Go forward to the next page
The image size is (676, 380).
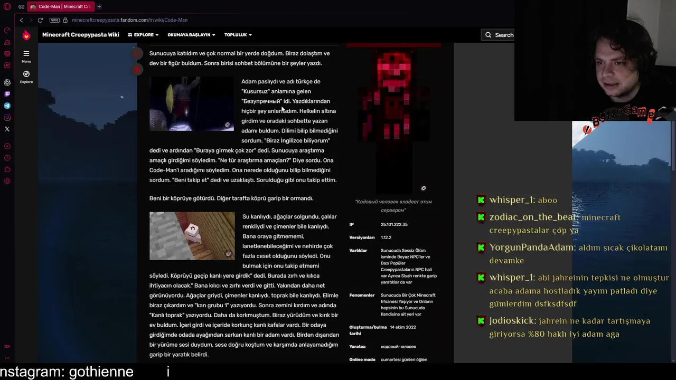click(30, 20)
